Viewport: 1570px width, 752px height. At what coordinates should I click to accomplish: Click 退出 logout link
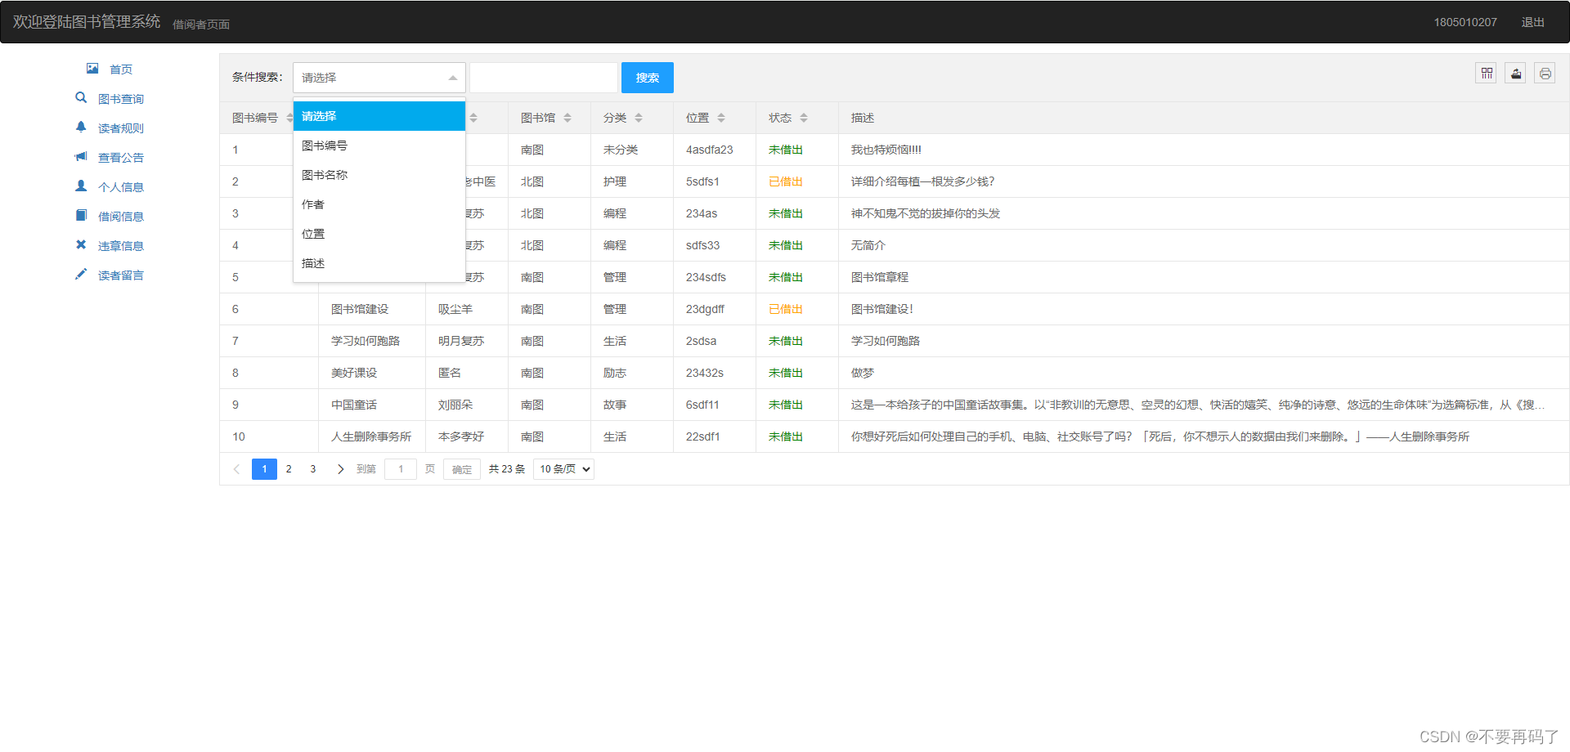coord(1532,22)
